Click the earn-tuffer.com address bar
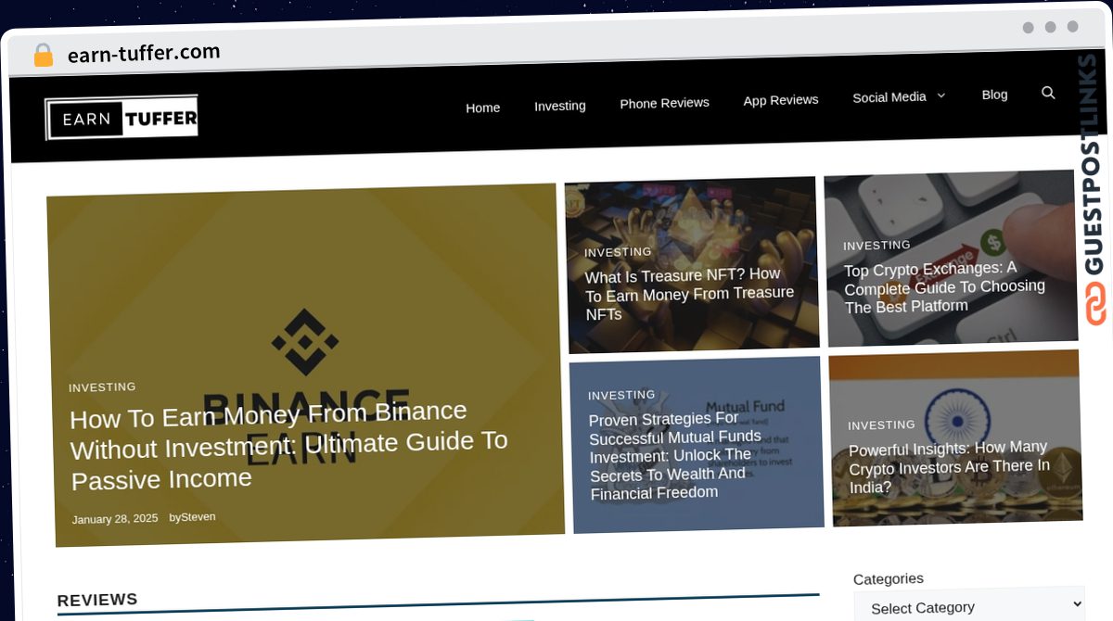This screenshot has width=1113, height=621. [x=144, y=54]
